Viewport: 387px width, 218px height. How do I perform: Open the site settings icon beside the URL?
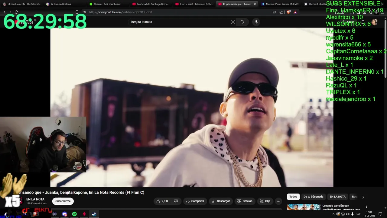[85, 12]
